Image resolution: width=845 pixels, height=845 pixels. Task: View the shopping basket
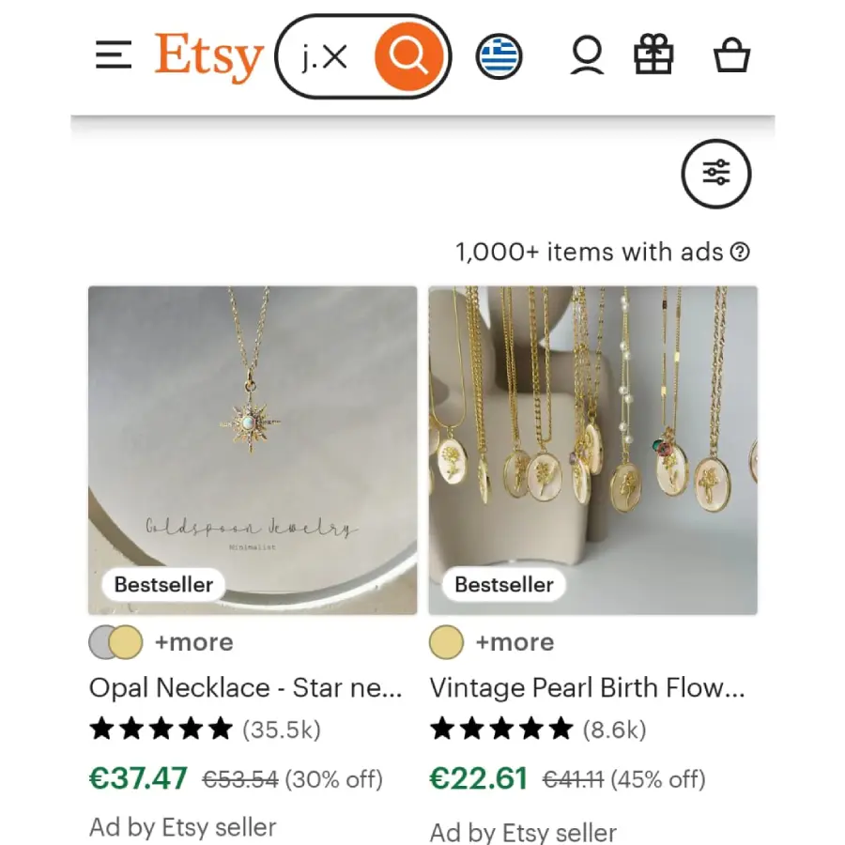pyautogui.click(x=731, y=56)
